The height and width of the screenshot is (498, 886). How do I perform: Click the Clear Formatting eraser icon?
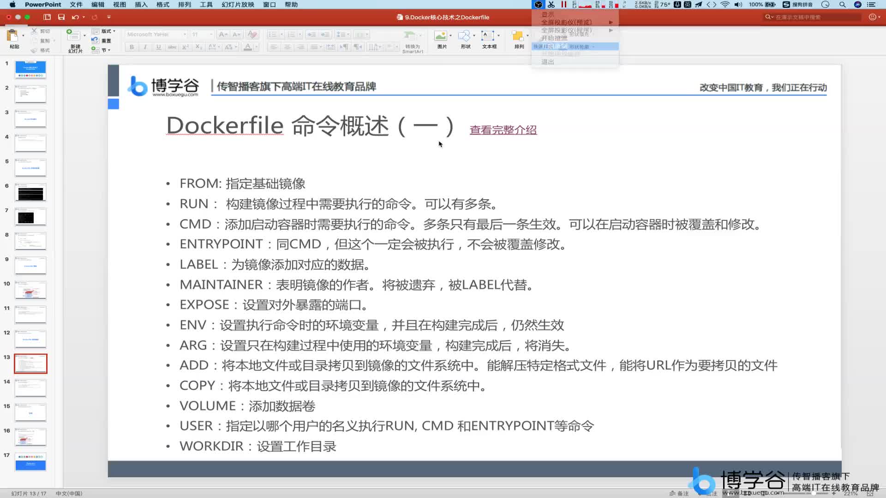252,35
